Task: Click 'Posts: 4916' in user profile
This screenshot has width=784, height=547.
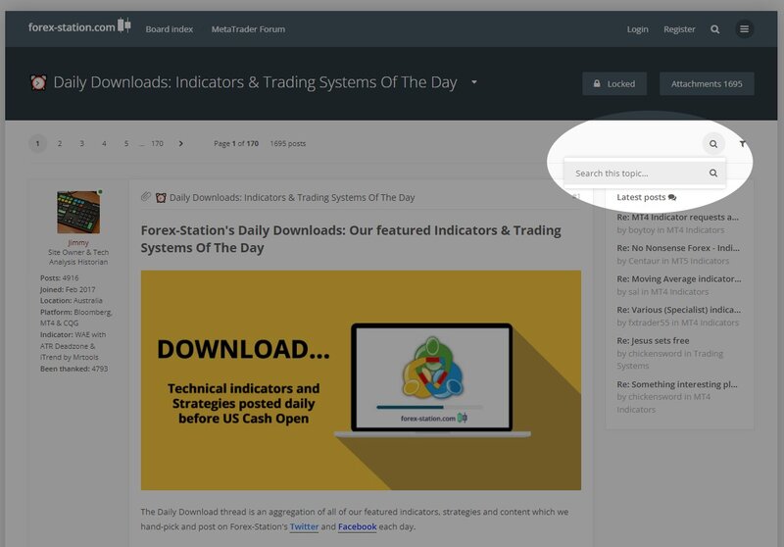Action: [x=60, y=278]
